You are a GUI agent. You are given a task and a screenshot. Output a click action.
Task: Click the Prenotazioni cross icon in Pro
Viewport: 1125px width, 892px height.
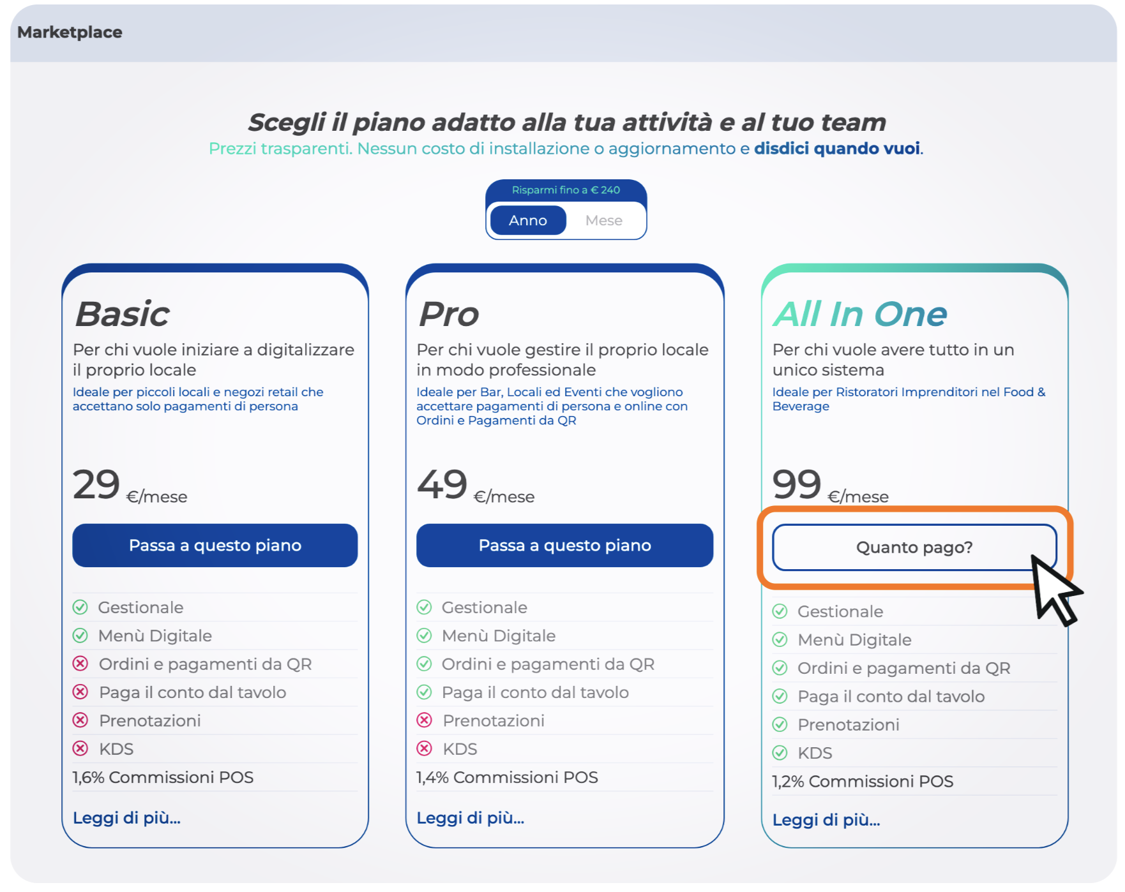click(x=425, y=720)
